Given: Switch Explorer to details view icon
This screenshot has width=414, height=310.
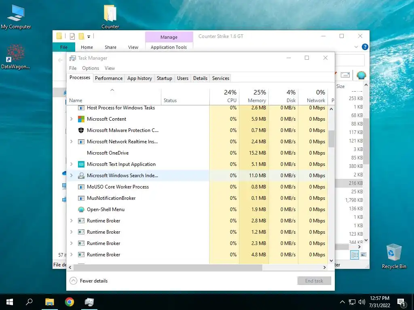Looking at the screenshot, I should click(x=354, y=255).
